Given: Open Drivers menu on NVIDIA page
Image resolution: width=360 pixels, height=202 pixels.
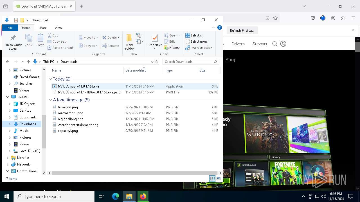Looking at the screenshot, I should [x=238, y=44].
